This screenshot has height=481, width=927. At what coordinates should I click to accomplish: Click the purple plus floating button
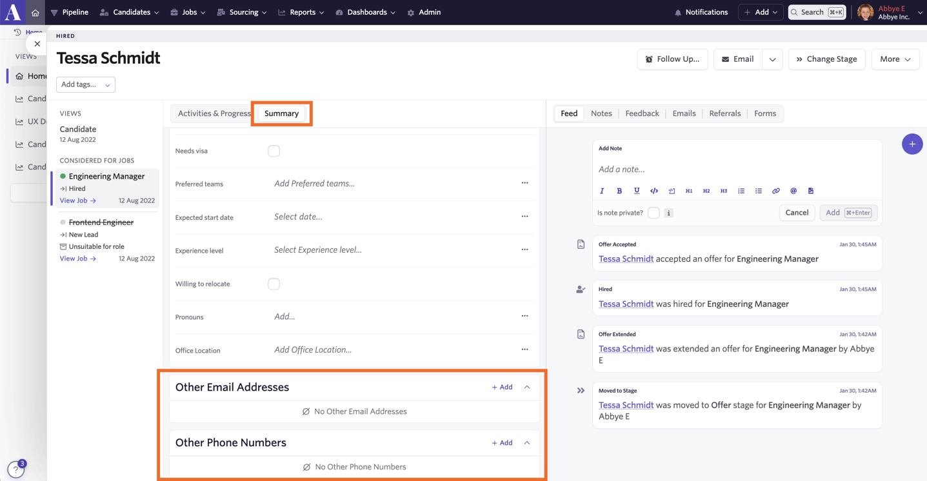pos(912,144)
